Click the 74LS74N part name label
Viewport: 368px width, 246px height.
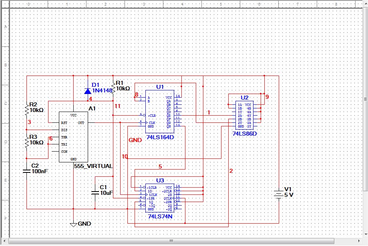[160, 216]
